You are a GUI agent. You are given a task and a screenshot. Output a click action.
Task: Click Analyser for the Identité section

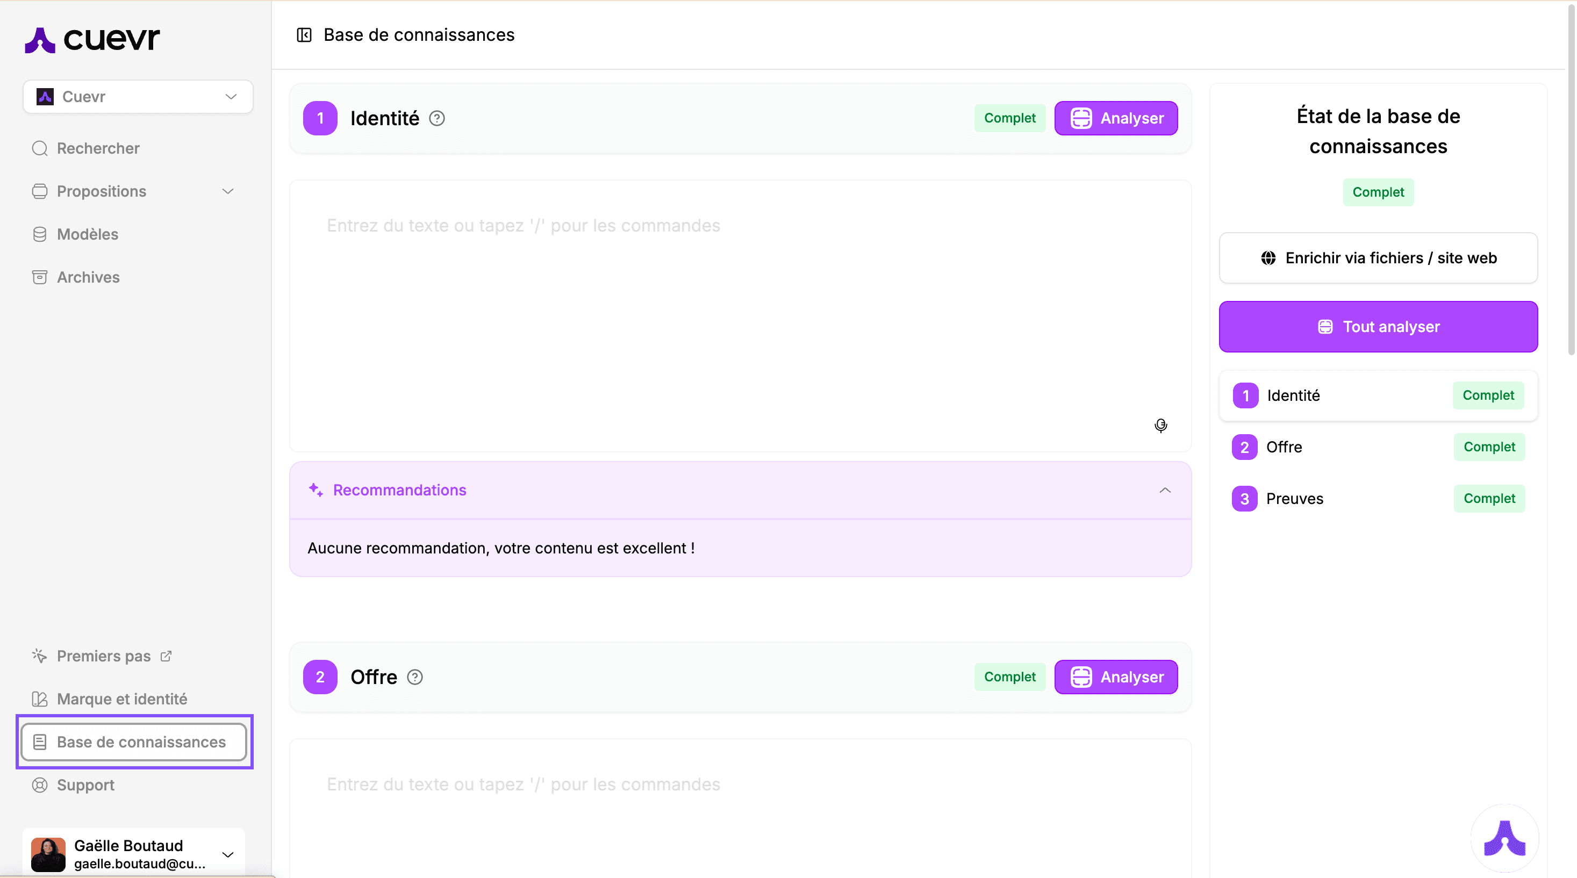point(1116,118)
